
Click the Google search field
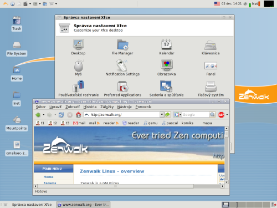click(x=196, y=115)
